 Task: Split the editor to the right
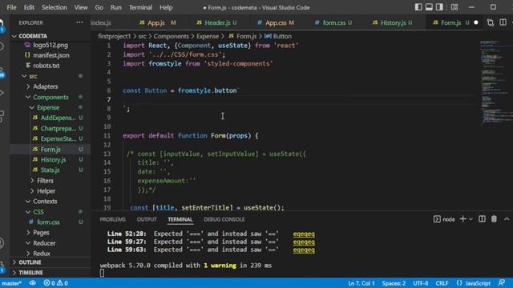[503, 22]
